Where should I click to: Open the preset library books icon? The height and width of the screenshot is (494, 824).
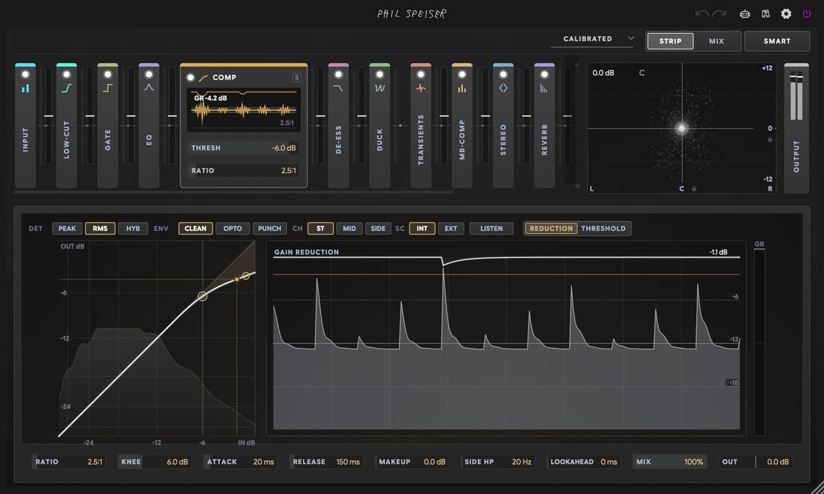[766, 14]
